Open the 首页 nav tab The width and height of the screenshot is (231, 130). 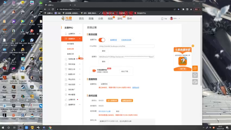point(81,18)
